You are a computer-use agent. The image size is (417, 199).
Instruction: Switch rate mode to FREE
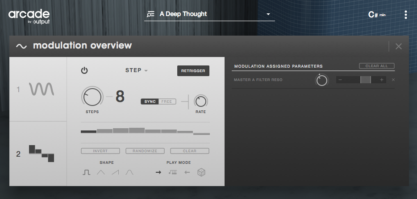click(167, 102)
